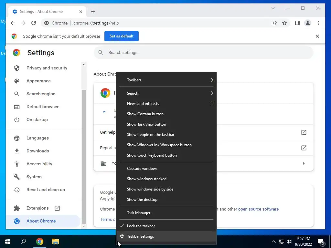Uncheck Lock the taskbar
Screen dimensions: 331x248
(x=166, y=226)
